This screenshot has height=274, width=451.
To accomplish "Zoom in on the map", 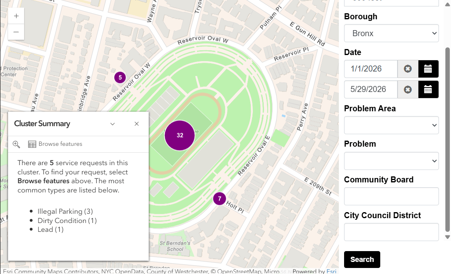I will pyautogui.click(x=16, y=16).
